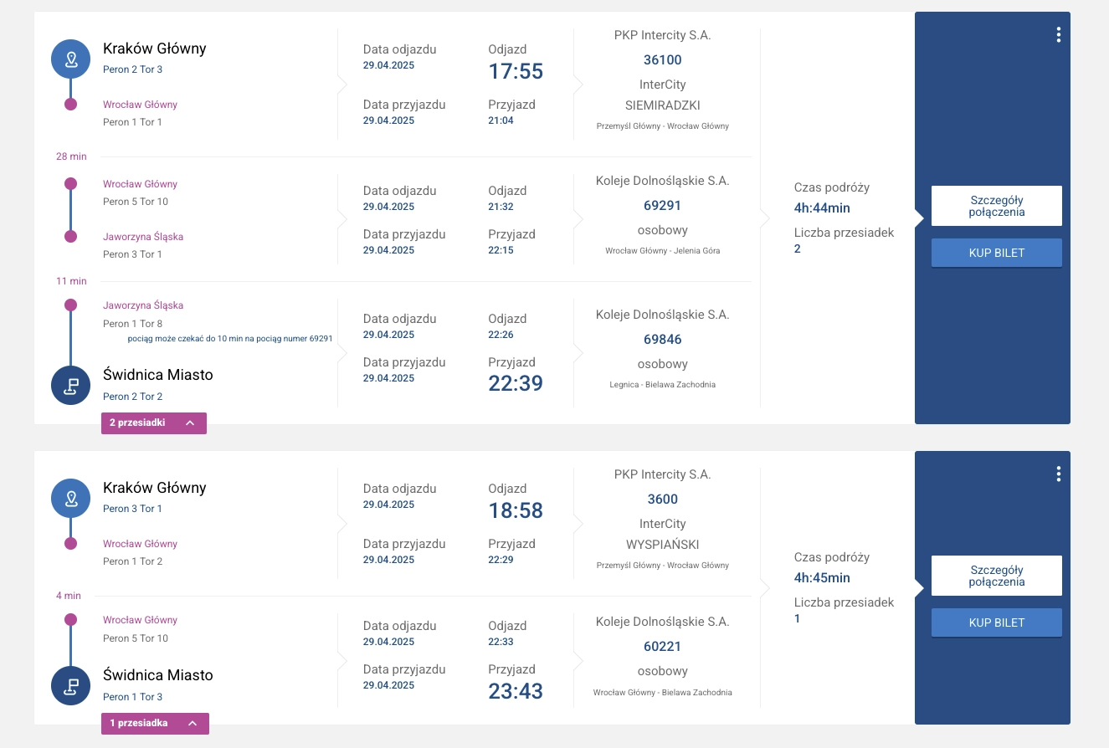
Task: Click the Kraków Główny origin pin icon for the 17:55 connection
Action: [x=71, y=59]
